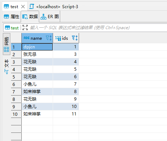Image resolution: width=167 pixels, height=141 pixels.
Task: Click the ER diagram icon
Action: click(x=43, y=17)
